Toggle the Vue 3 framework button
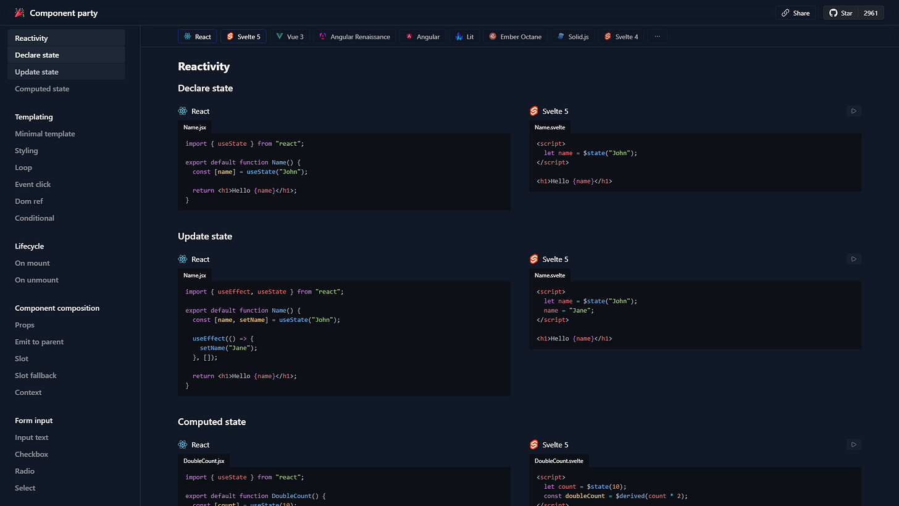The image size is (899, 506). tap(290, 36)
